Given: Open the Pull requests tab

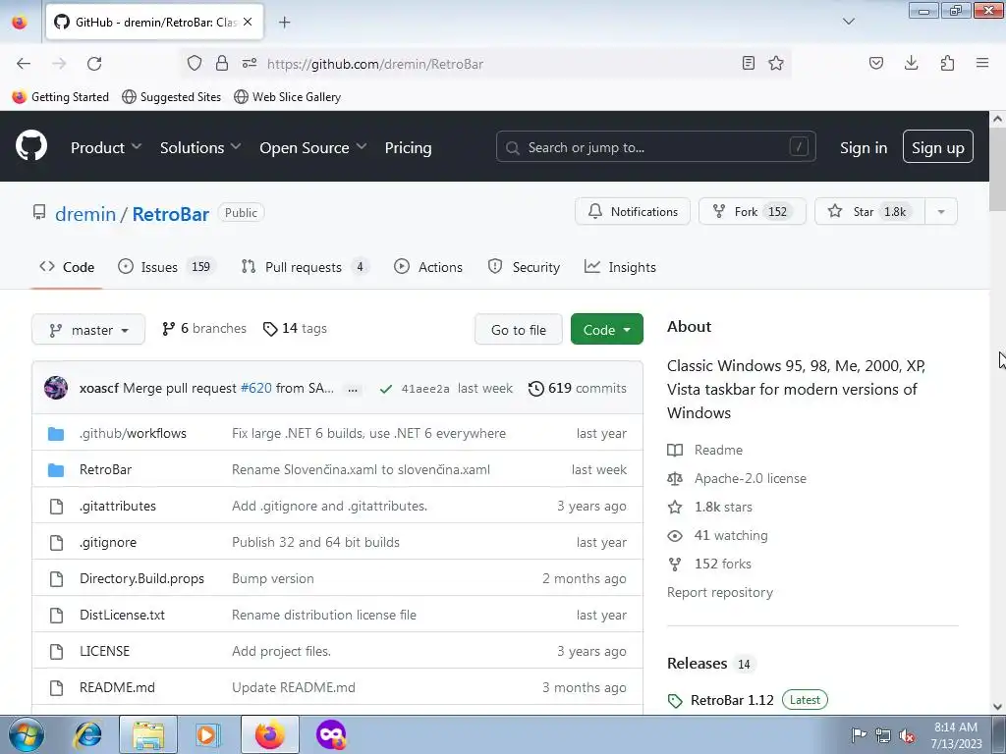Looking at the screenshot, I should click(x=306, y=267).
